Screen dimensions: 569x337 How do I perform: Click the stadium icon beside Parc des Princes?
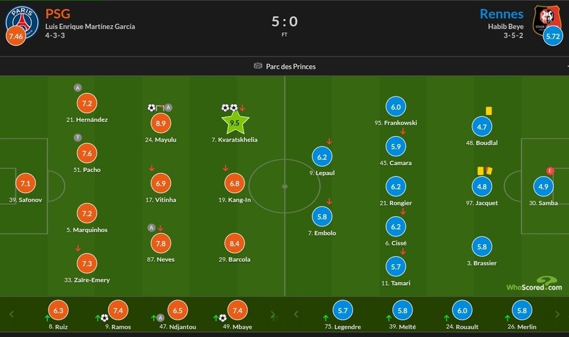pyautogui.click(x=258, y=66)
